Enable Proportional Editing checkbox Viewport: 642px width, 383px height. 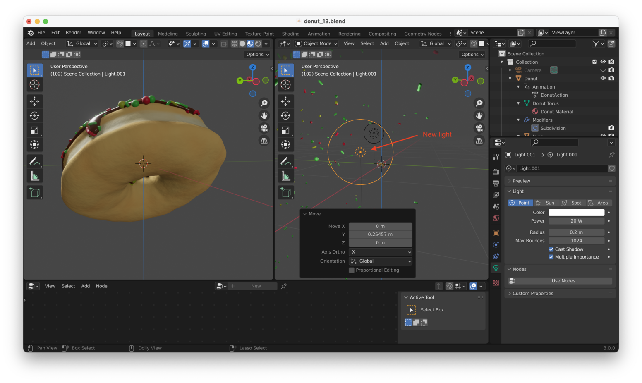[x=352, y=270]
